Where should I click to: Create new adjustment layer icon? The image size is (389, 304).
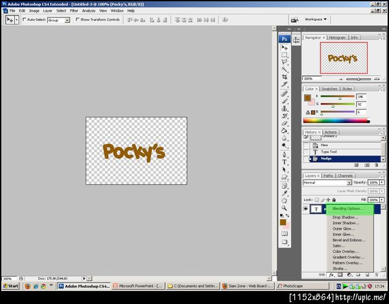[349, 275]
